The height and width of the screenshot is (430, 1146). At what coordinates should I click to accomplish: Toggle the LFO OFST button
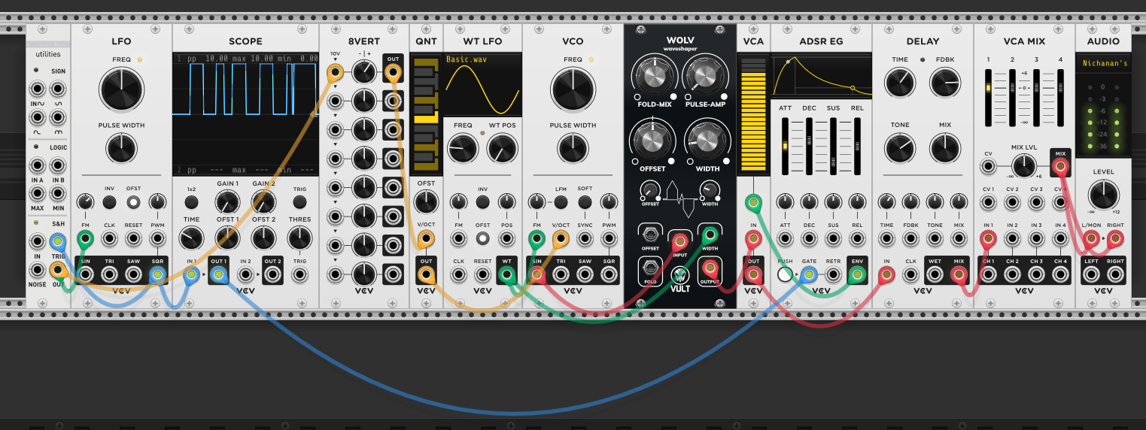pyautogui.click(x=133, y=201)
